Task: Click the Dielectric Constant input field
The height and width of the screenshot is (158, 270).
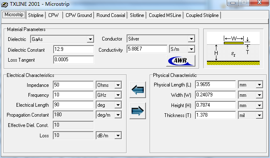Action: tap(73, 50)
